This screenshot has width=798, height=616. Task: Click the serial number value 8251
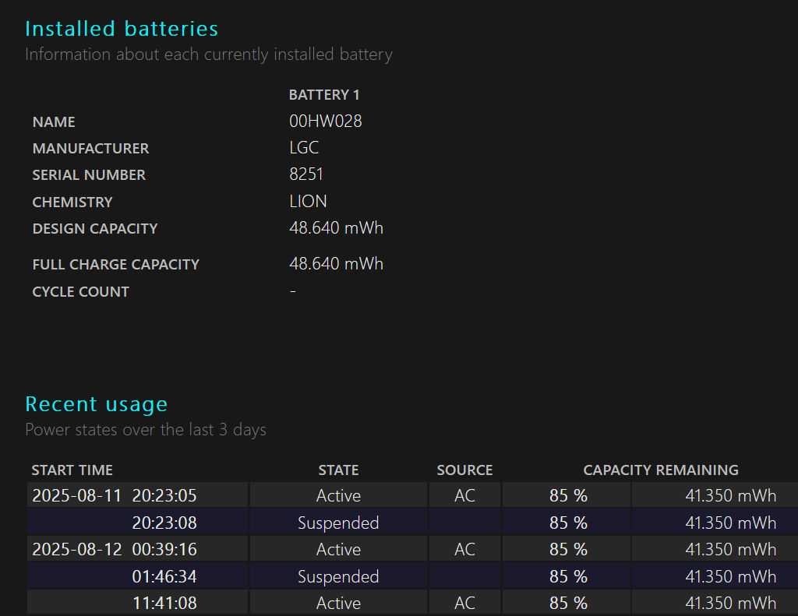[306, 174]
